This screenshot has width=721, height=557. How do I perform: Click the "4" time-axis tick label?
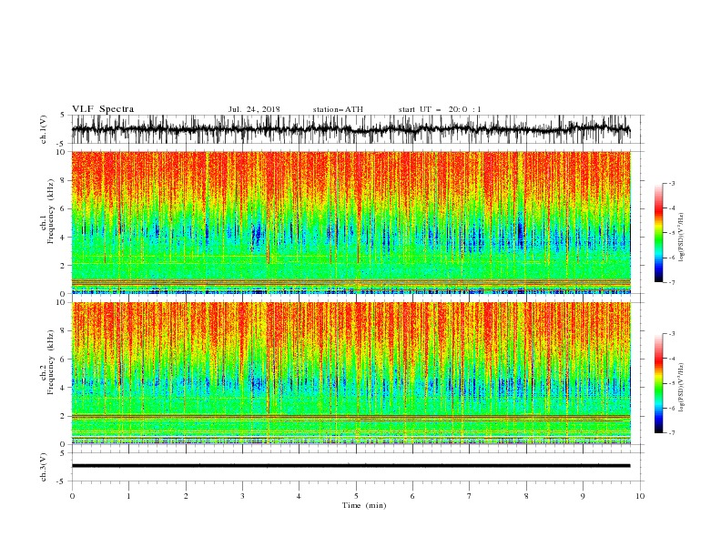coord(299,496)
